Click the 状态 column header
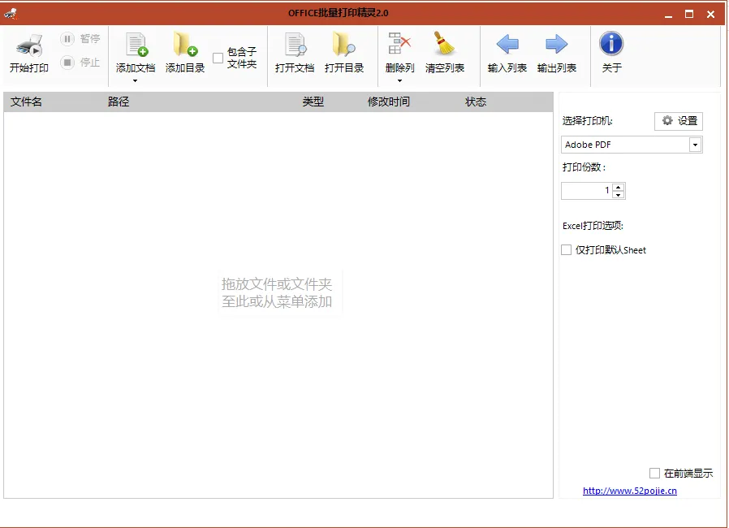Screen dimensions: 729x528 [x=476, y=102]
